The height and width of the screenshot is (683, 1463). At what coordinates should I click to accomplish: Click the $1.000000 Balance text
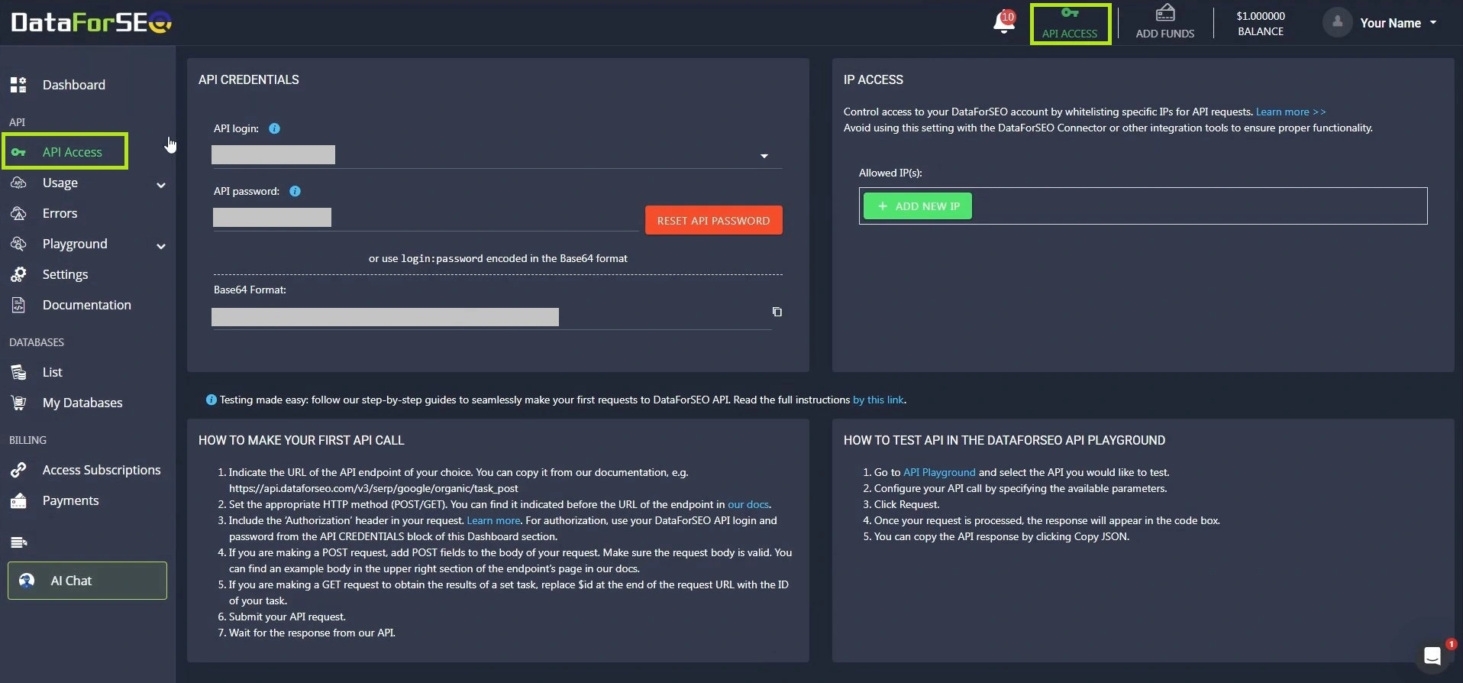click(x=1261, y=23)
